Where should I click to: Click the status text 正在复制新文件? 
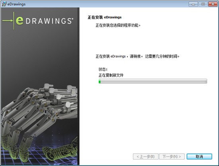click(111, 75)
